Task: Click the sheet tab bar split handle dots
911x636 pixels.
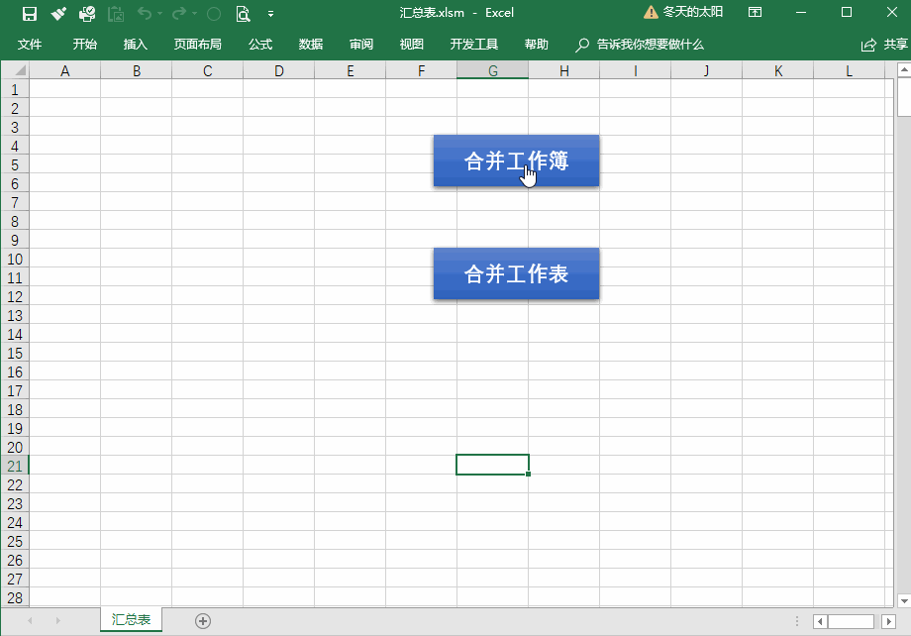Action: click(797, 621)
